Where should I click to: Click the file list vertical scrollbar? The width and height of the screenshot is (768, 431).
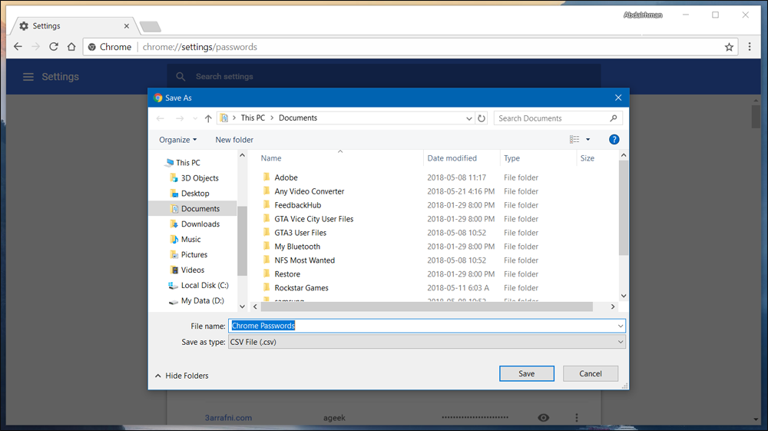coord(623,207)
